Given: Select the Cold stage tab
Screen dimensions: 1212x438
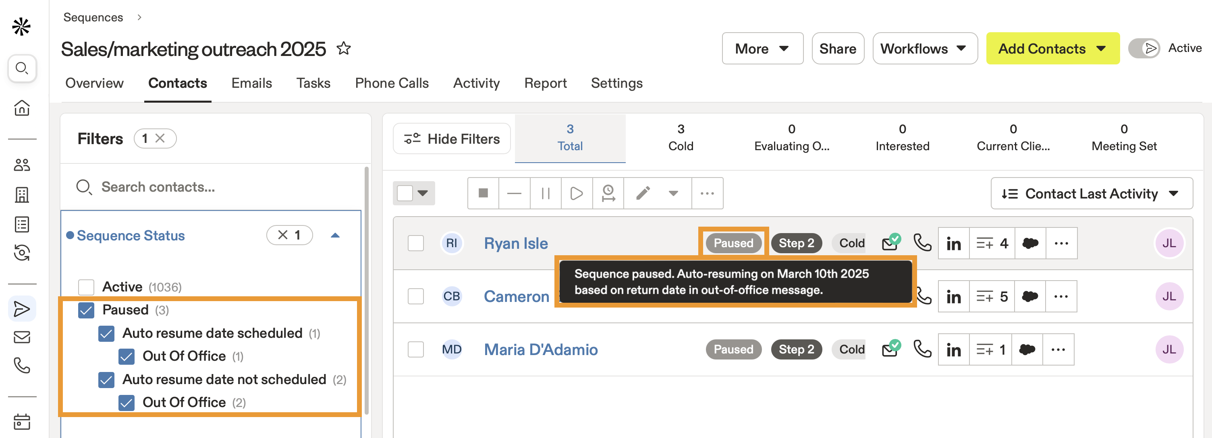Looking at the screenshot, I should (x=680, y=138).
